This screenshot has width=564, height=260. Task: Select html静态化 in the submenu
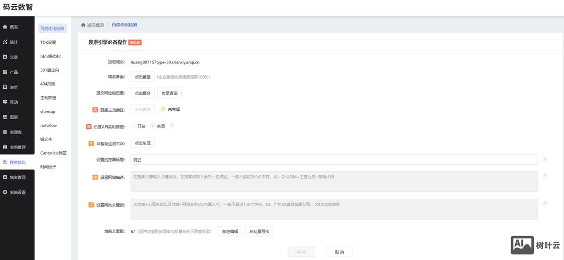(51, 56)
